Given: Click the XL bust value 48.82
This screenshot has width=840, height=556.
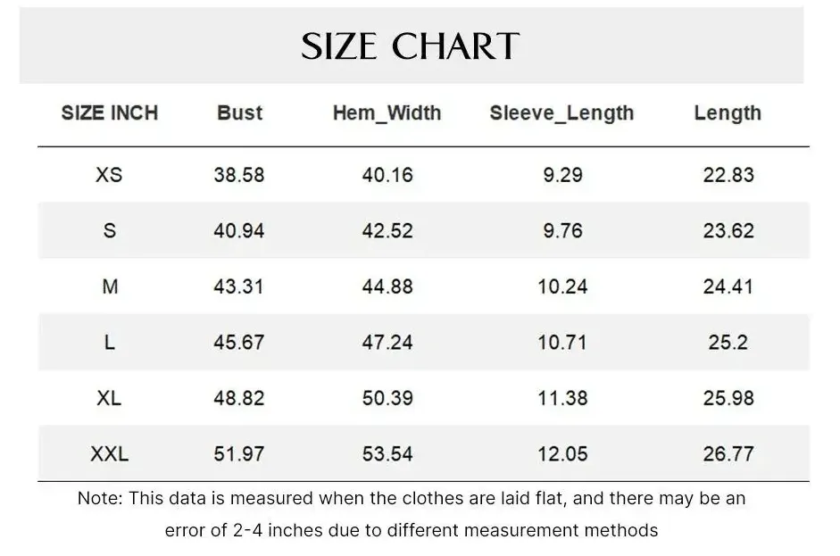Looking at the screenshot, I should coord(239,398).
